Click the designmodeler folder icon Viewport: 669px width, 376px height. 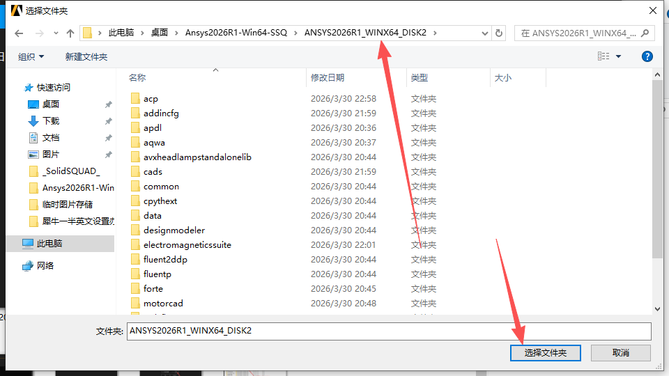135,230
